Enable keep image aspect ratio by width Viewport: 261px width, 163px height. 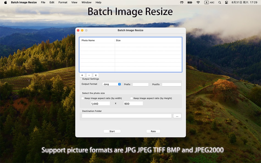pyautogui.click(x=83, y=98)
